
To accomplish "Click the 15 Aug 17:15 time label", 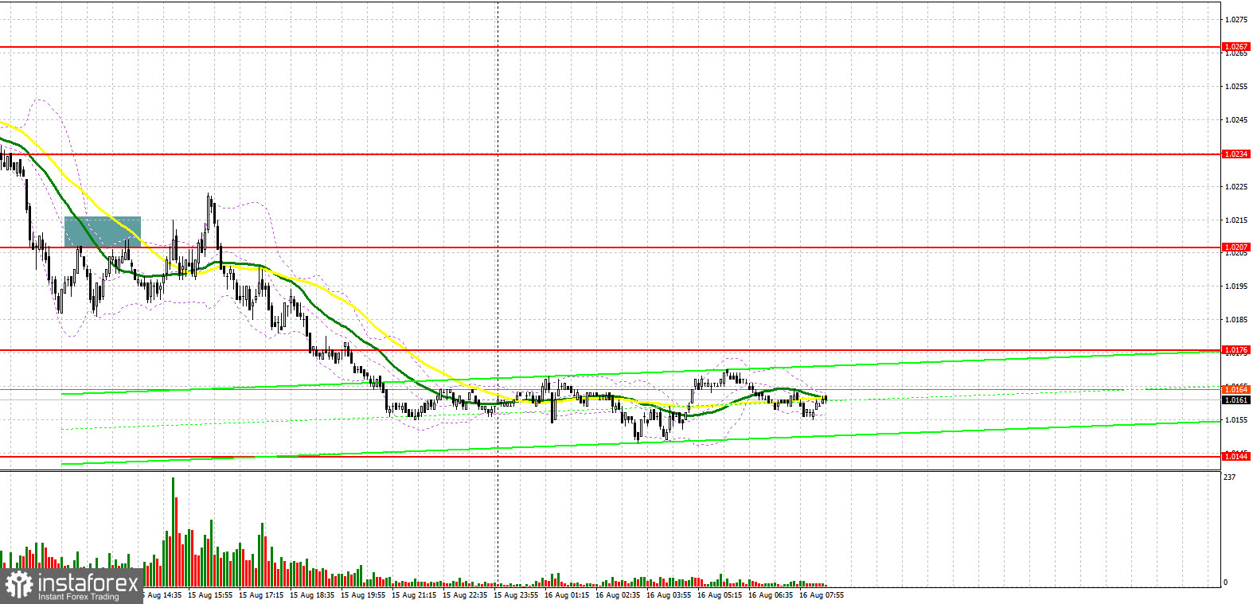I will [261, 595].
